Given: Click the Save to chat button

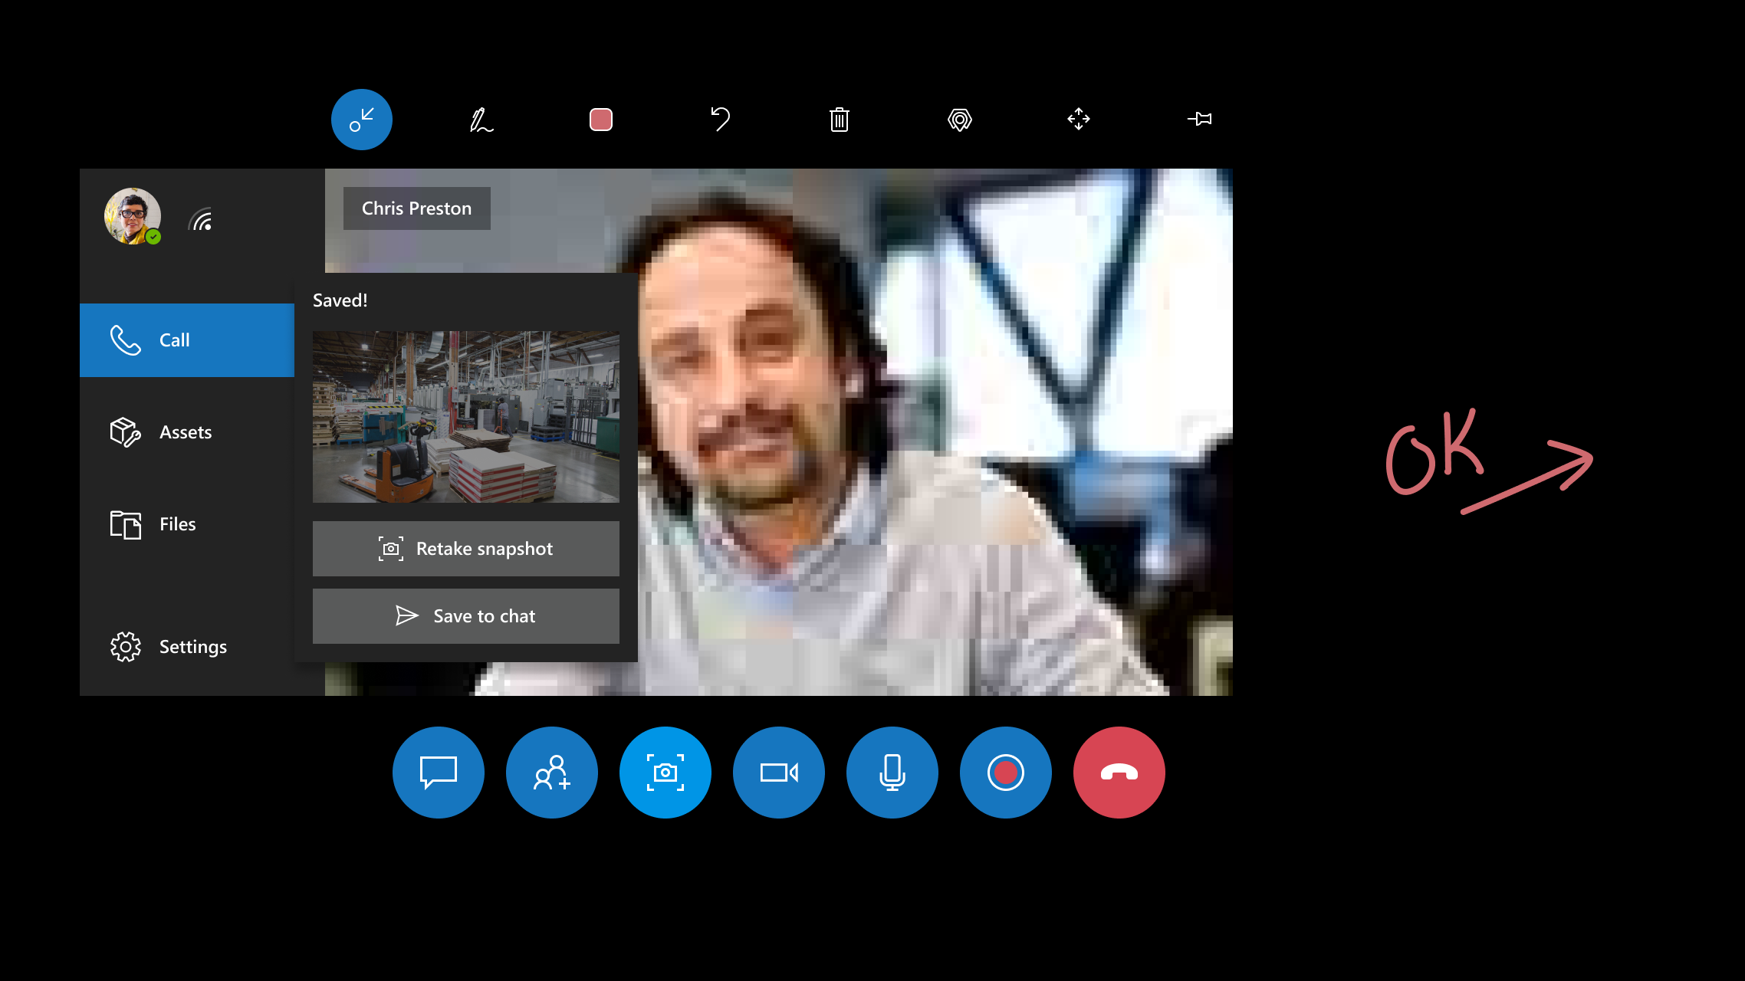Looking at the screenshot, I should click(466, 615).
